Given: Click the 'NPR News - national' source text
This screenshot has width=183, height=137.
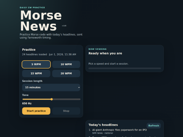Looking at the screenshot, I should 103,133.
